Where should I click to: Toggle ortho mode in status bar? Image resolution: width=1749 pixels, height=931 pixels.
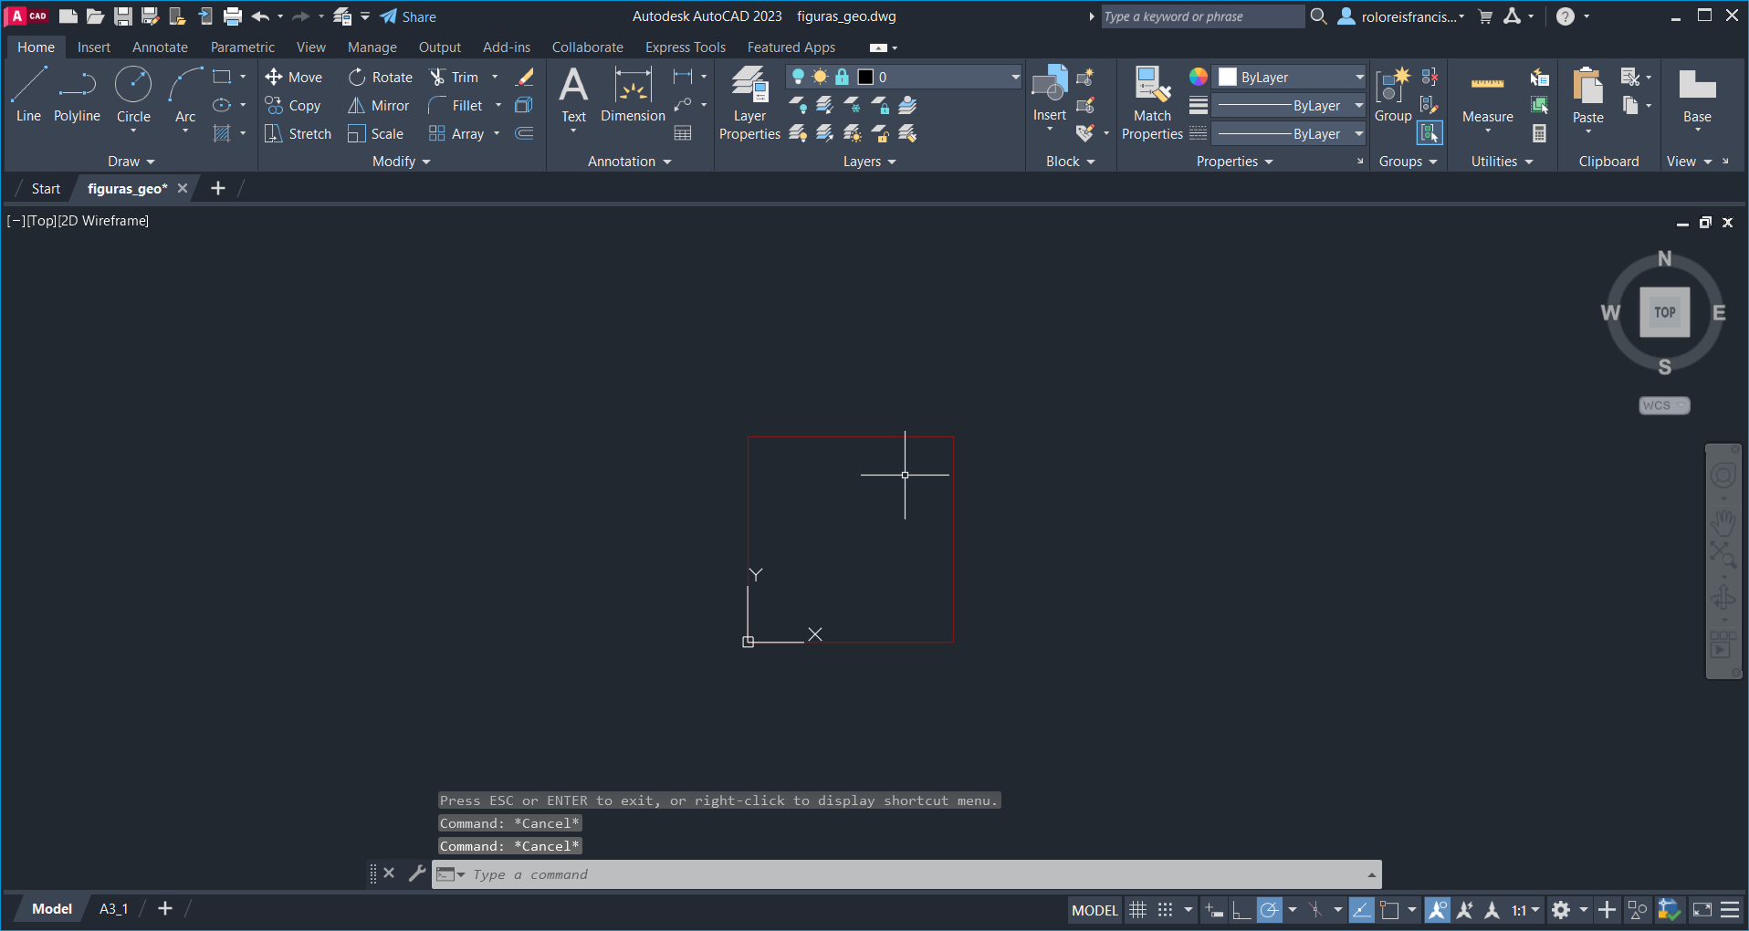(1241, 910)
